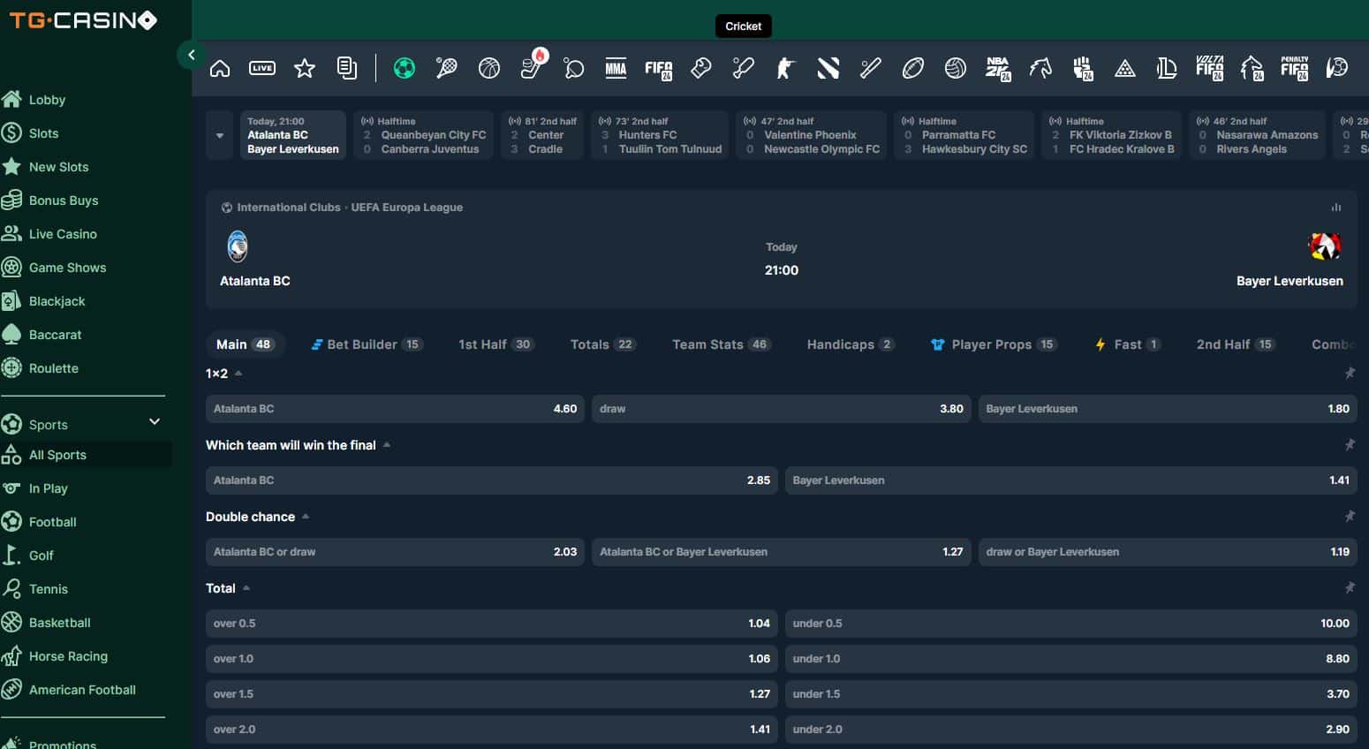Screen dimensions: 1369x749
Task: Select the tennis racket icon in the top sports bar
Action: coord(447,68)
